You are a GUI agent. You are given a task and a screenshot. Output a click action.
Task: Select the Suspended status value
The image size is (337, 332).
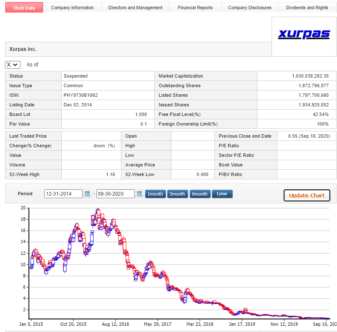click(75, 76)
